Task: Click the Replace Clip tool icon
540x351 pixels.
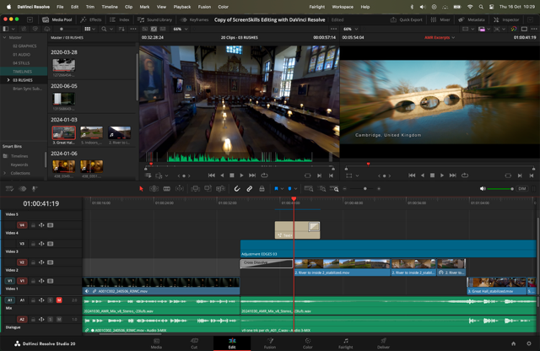Action: tap(220, 189)
